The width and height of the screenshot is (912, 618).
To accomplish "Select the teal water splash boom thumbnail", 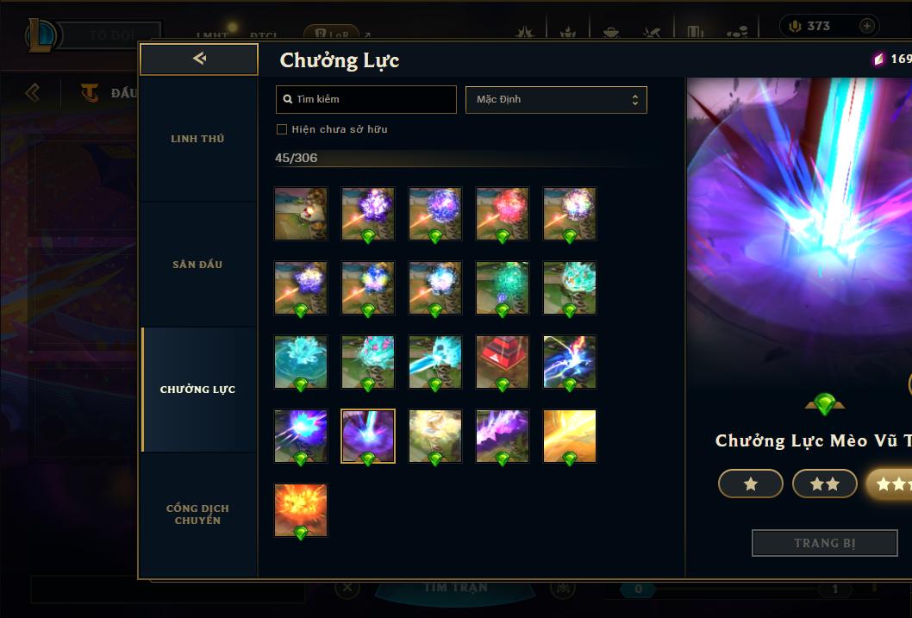I will (x=301, y=362).
